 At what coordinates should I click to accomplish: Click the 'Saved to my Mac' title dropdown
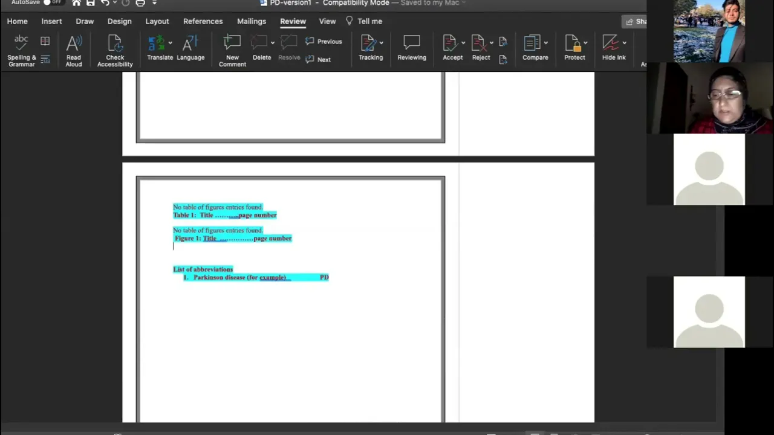[x=432, y=3]
